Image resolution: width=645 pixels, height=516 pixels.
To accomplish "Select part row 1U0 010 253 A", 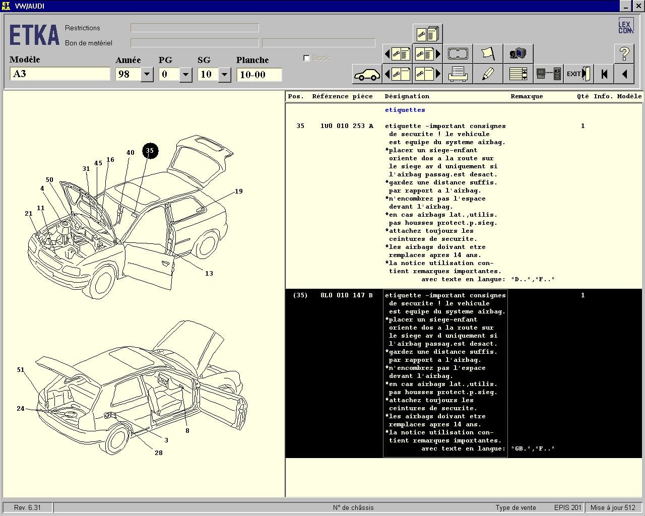I will click(x=347, y=126).
